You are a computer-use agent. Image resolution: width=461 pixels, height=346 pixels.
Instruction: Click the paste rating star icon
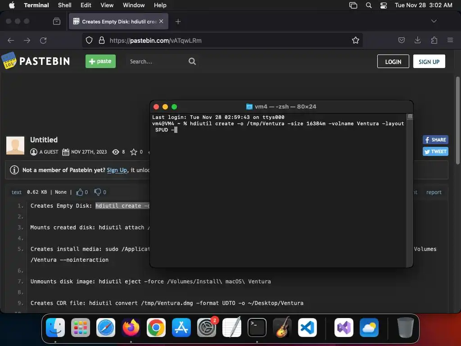pyautogui.click(x=133, y=152)
